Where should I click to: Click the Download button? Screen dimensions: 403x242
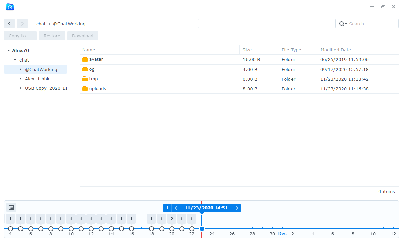[x=82, y=35]
